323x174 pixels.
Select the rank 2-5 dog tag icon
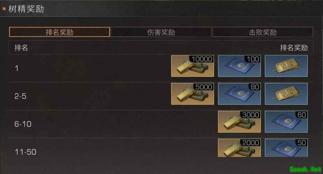286,94
